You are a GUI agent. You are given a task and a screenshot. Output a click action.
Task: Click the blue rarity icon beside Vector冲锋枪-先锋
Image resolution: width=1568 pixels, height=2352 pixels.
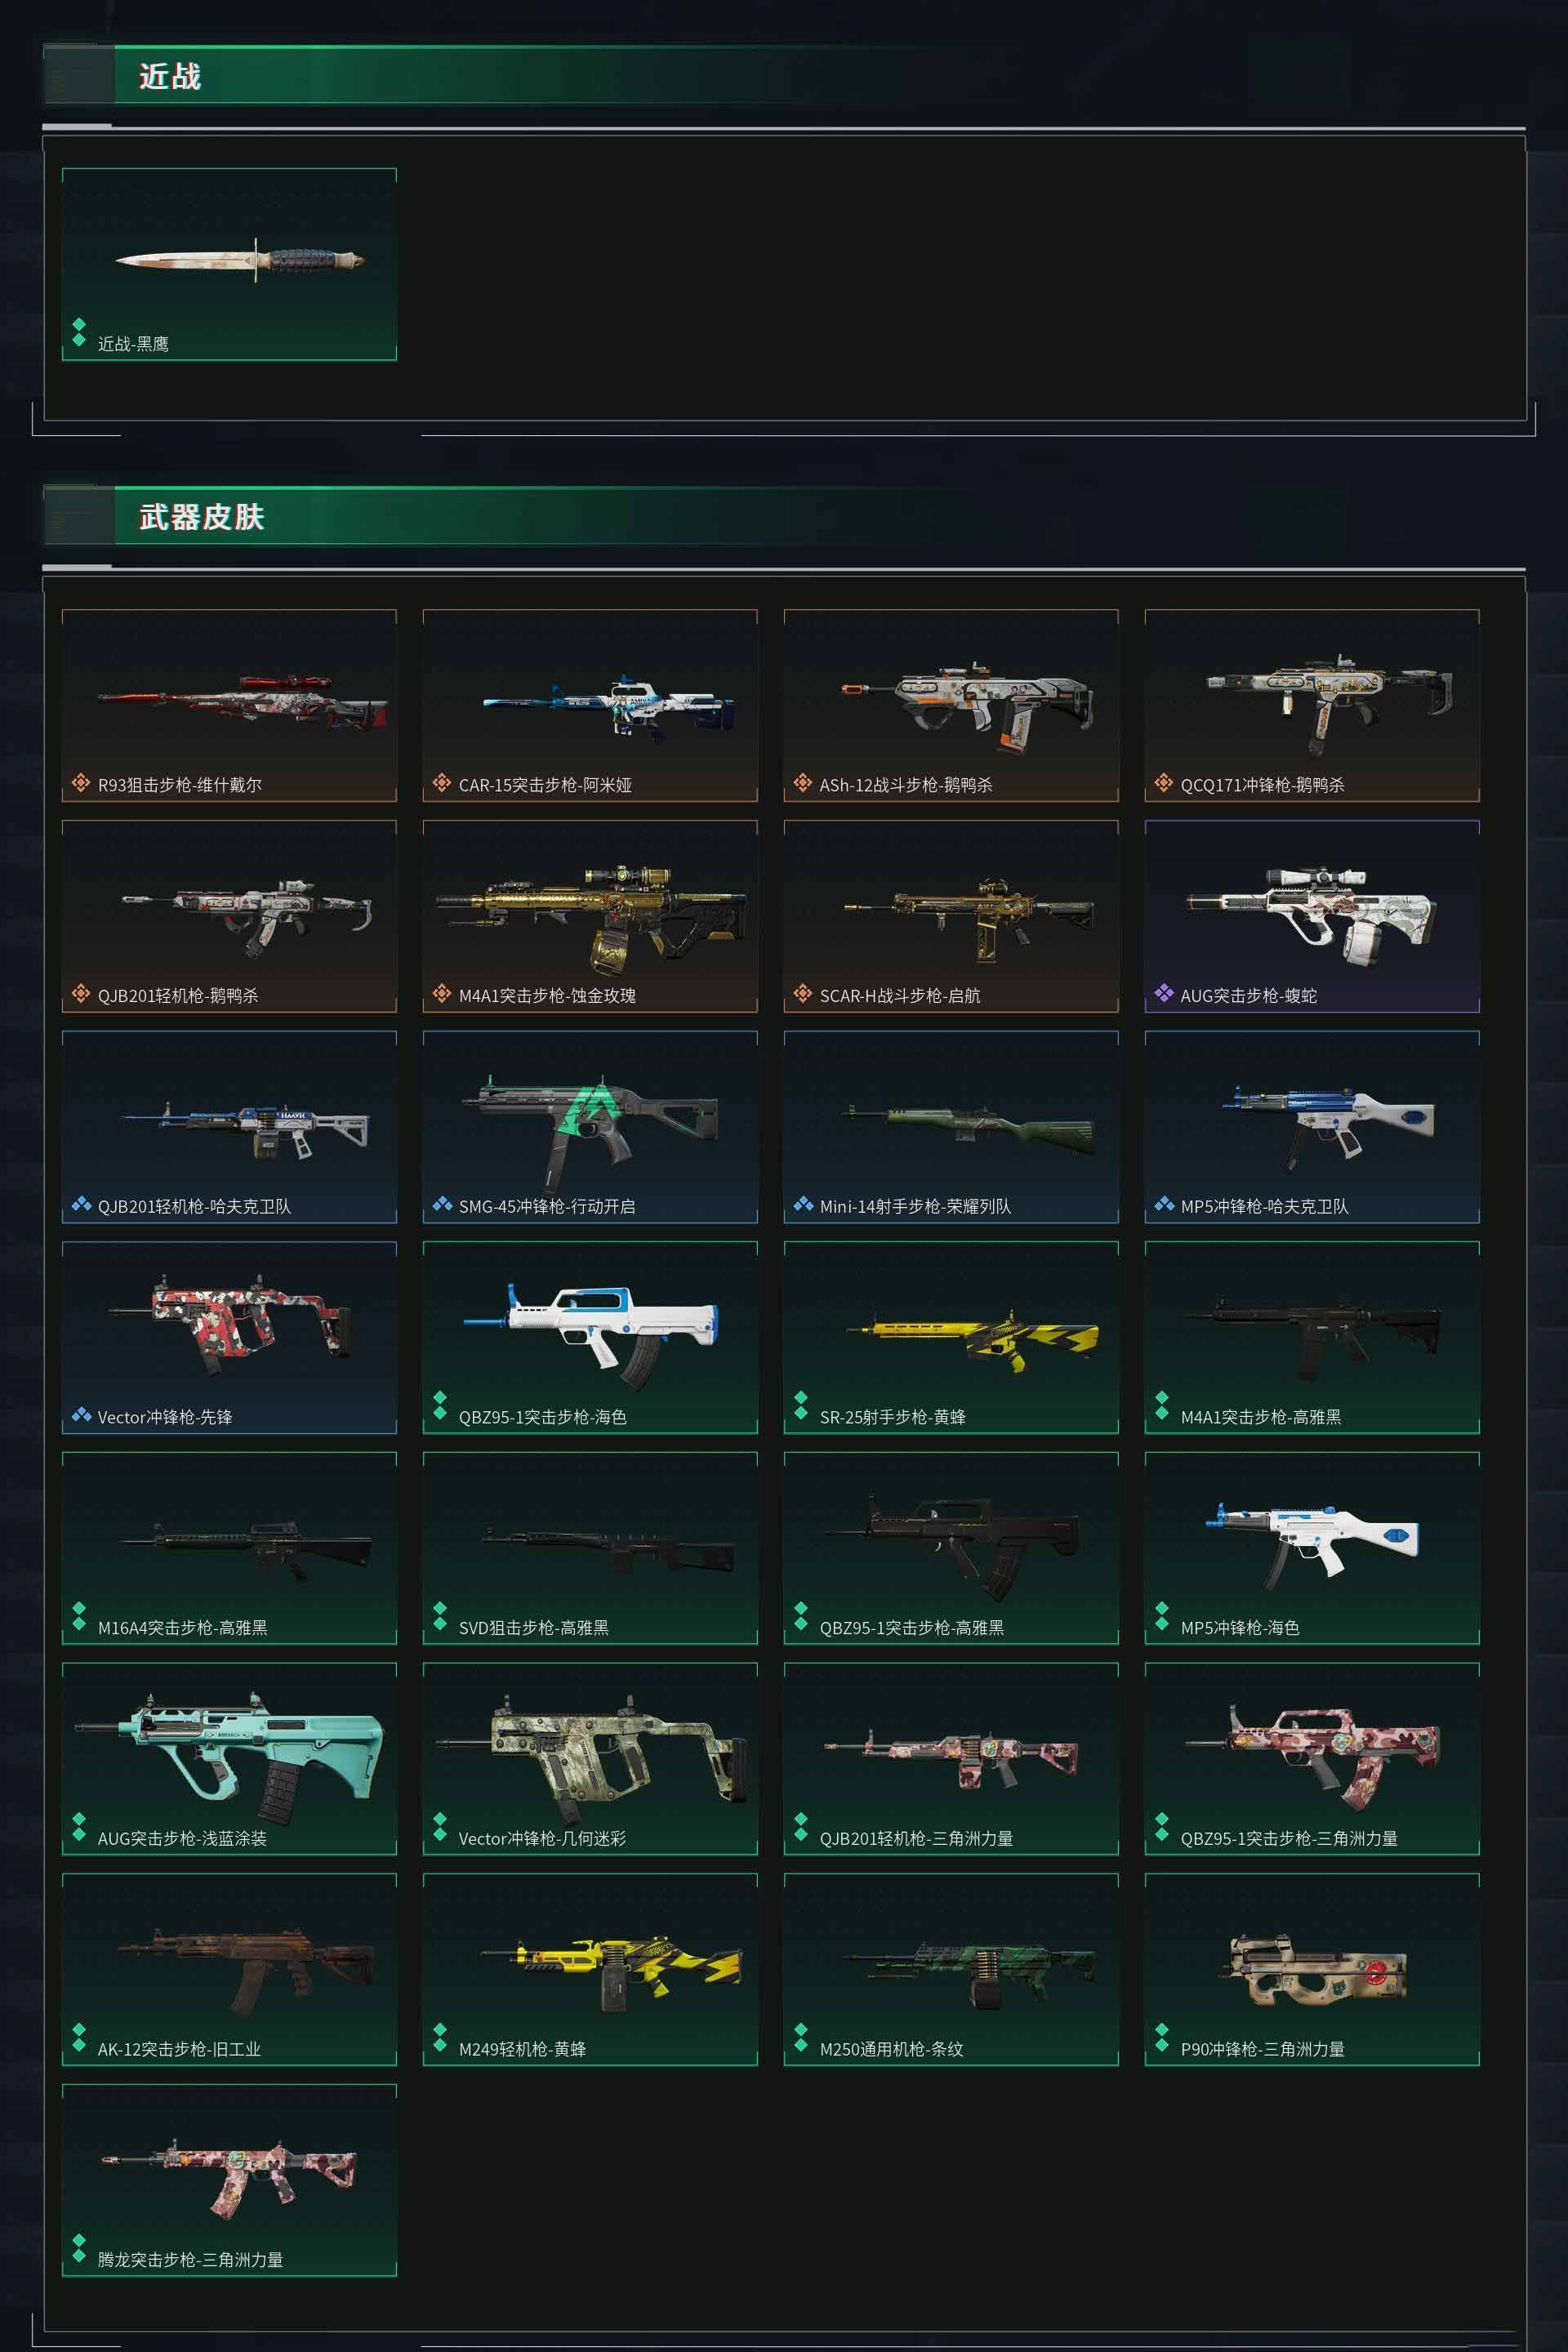(x=81, y=1415)
